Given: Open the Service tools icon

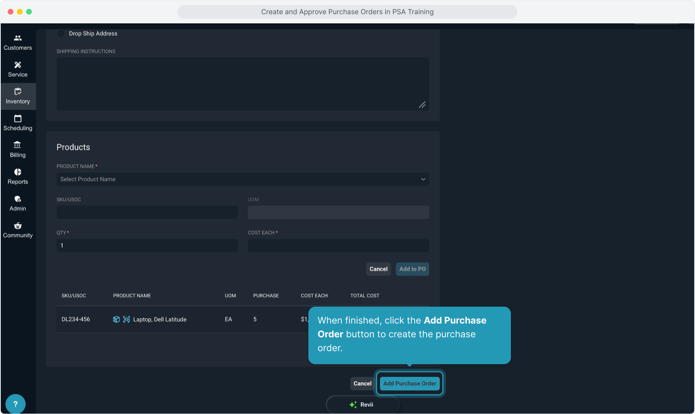Looking at the screenshot, I should (x=18, y=65).
